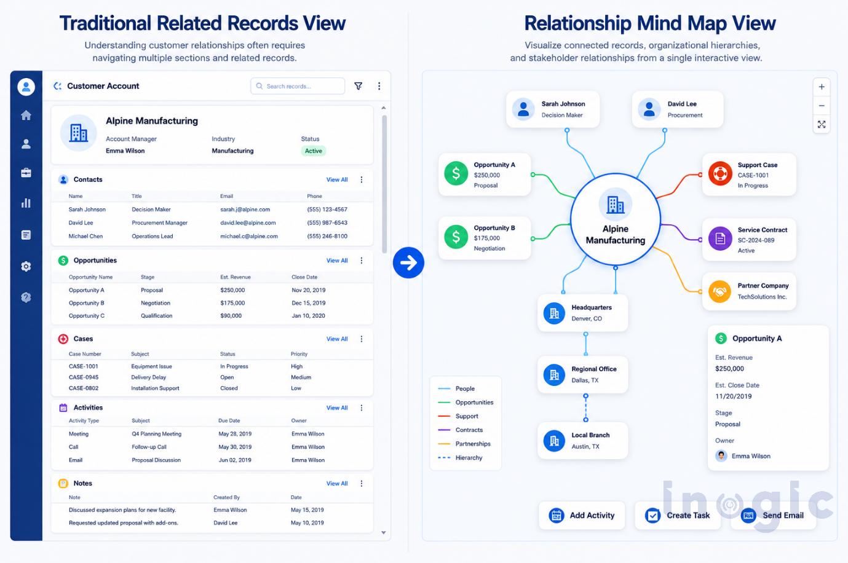Click the Opportunity B dollar icon node
The width and height of the screenshot is (848, 563).
(456, 237)
